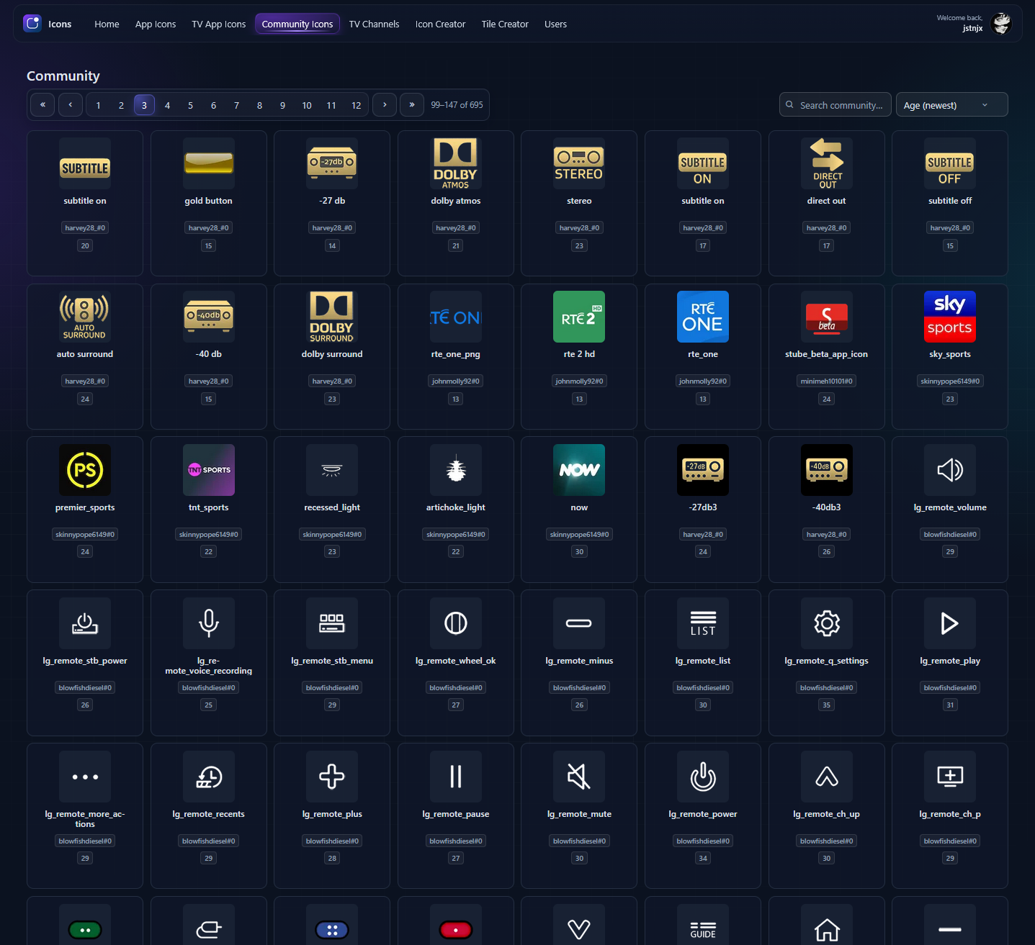Select the rte 2 hd icon
The height and width of the screenshot is (945, 1035).
click(579, 317)
